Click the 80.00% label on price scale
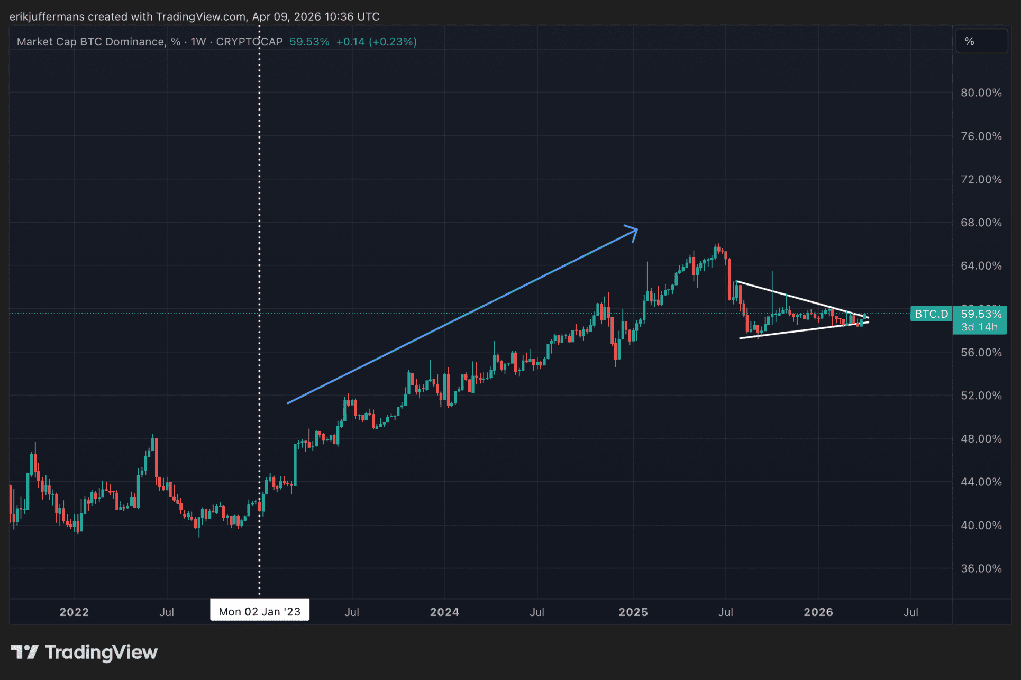 pyautogui.click(x=981, y=93)
